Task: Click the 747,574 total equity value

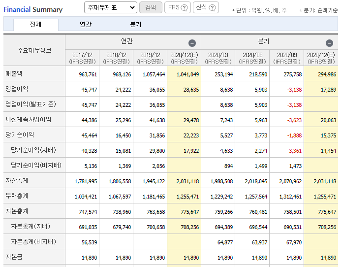Action: coord(88,212)
